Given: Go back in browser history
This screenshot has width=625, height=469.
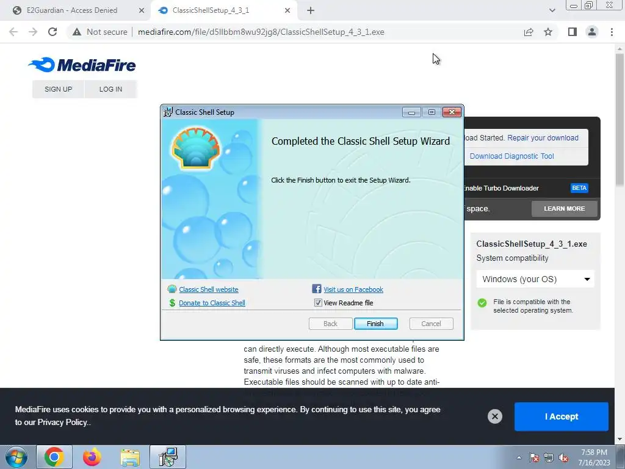Looking at the screenshot, I should (13, 32).
